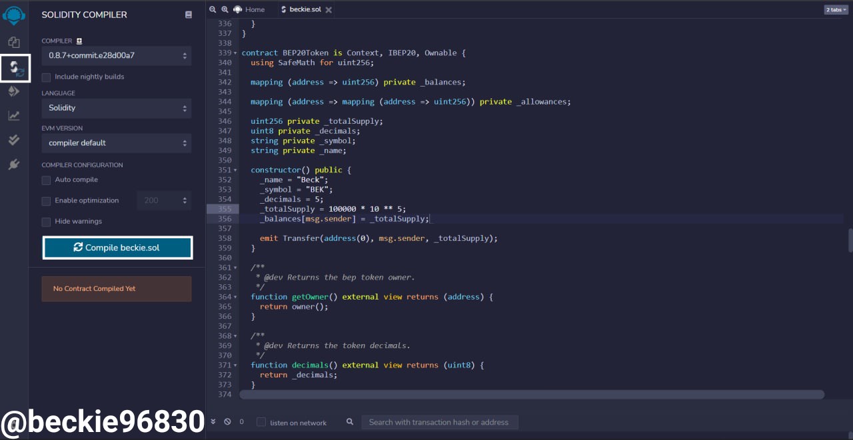The height and width of the screenshot is (440, 853).
Task: Toggle listen on network checkbox
Action: pyautogui.click(x=261, y=422)
